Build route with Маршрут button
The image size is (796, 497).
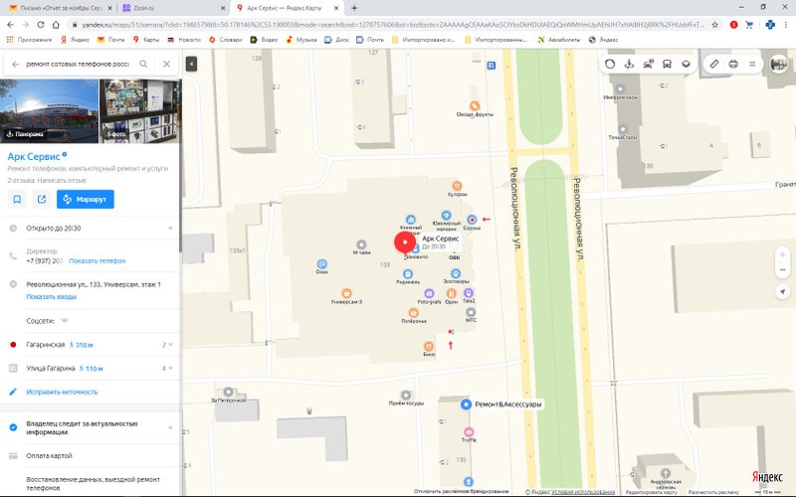[86, 200]
